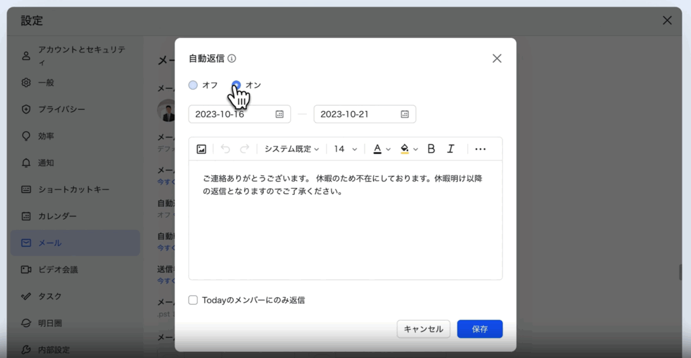Click the text color A swatch
Viewport: 691px width, 358px height.
[377, 149]
